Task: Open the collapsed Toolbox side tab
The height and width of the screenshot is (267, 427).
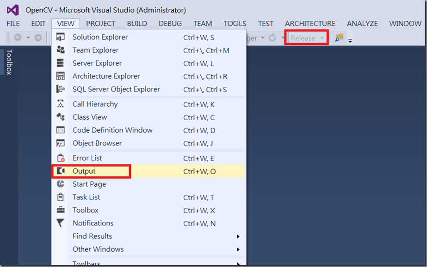Action: [x=9, y=62]
